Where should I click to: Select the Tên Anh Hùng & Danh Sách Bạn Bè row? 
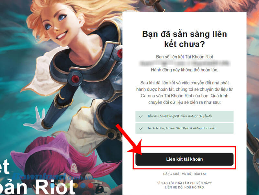click(x=184, y=128)
